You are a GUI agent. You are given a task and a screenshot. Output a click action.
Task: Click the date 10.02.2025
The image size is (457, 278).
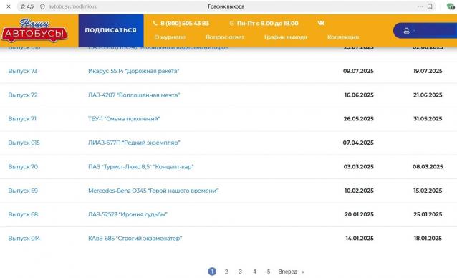359,191
